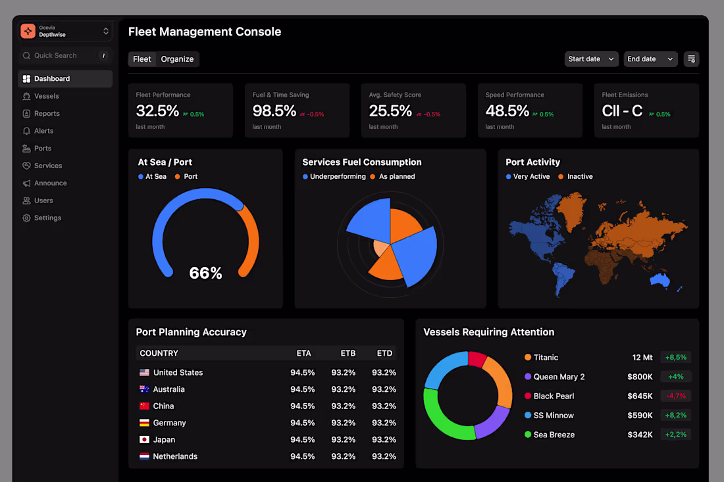Open the Start date dropdown
The width and height of the screenshot is (724, 482).
(591, 59)
